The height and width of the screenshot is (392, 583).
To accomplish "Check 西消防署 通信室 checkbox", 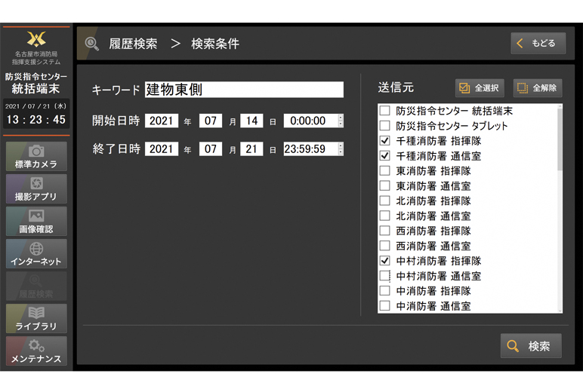I will [x=385, y=246].
